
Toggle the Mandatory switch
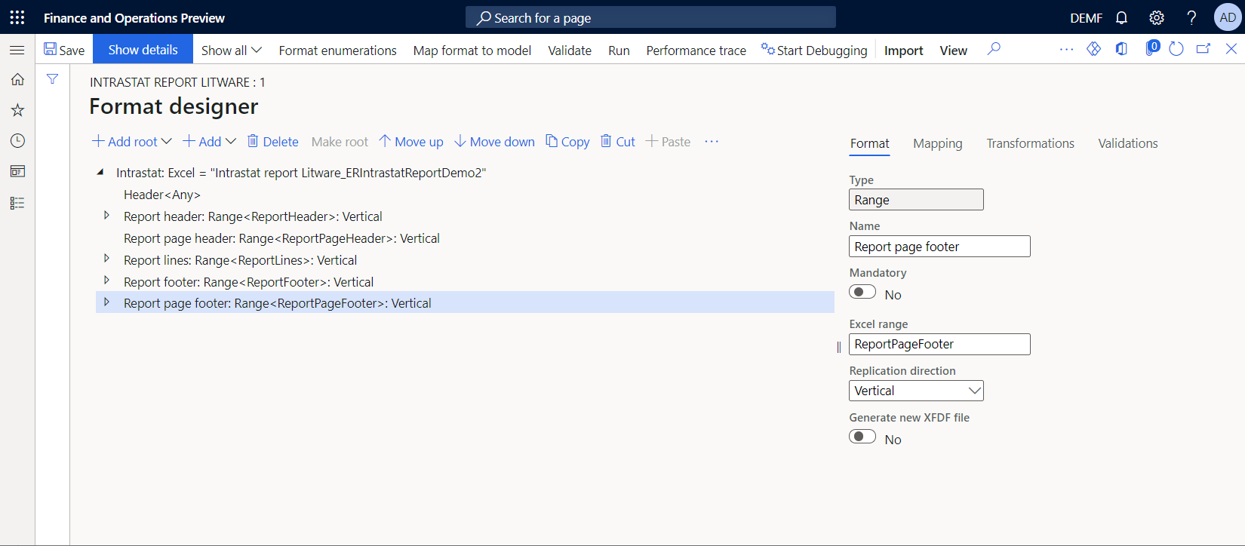(862, 293)
